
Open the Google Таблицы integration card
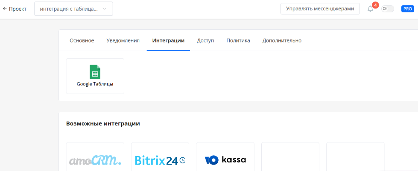pyautogui.click(x=95, y=76)
